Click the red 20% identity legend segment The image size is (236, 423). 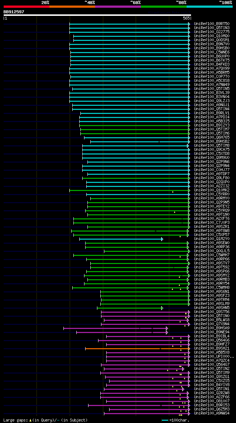27,7
